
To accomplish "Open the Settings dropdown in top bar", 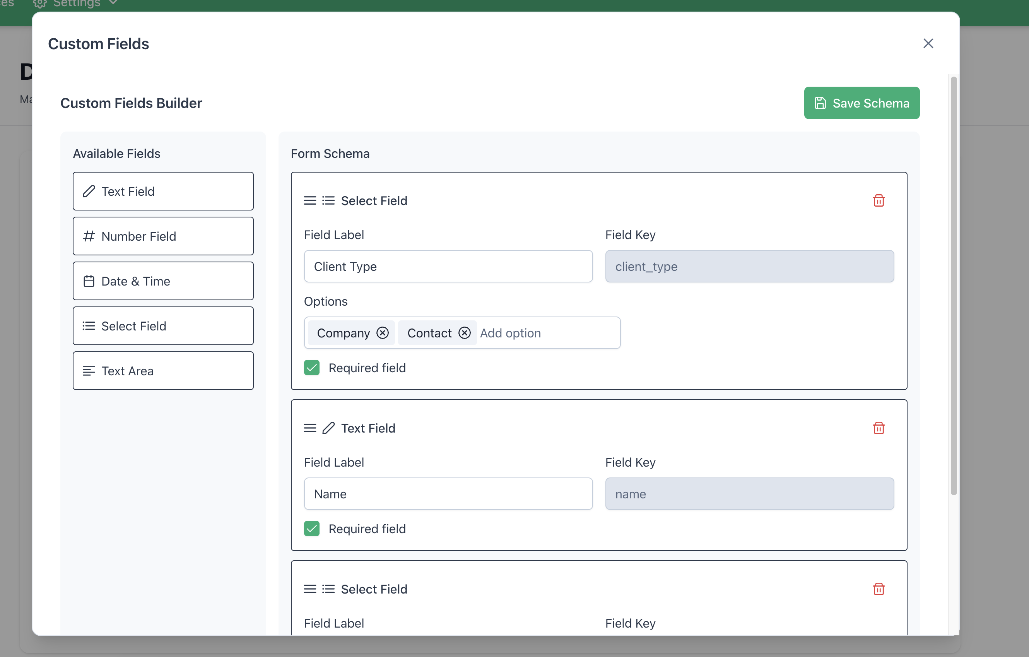I will 77,4.
